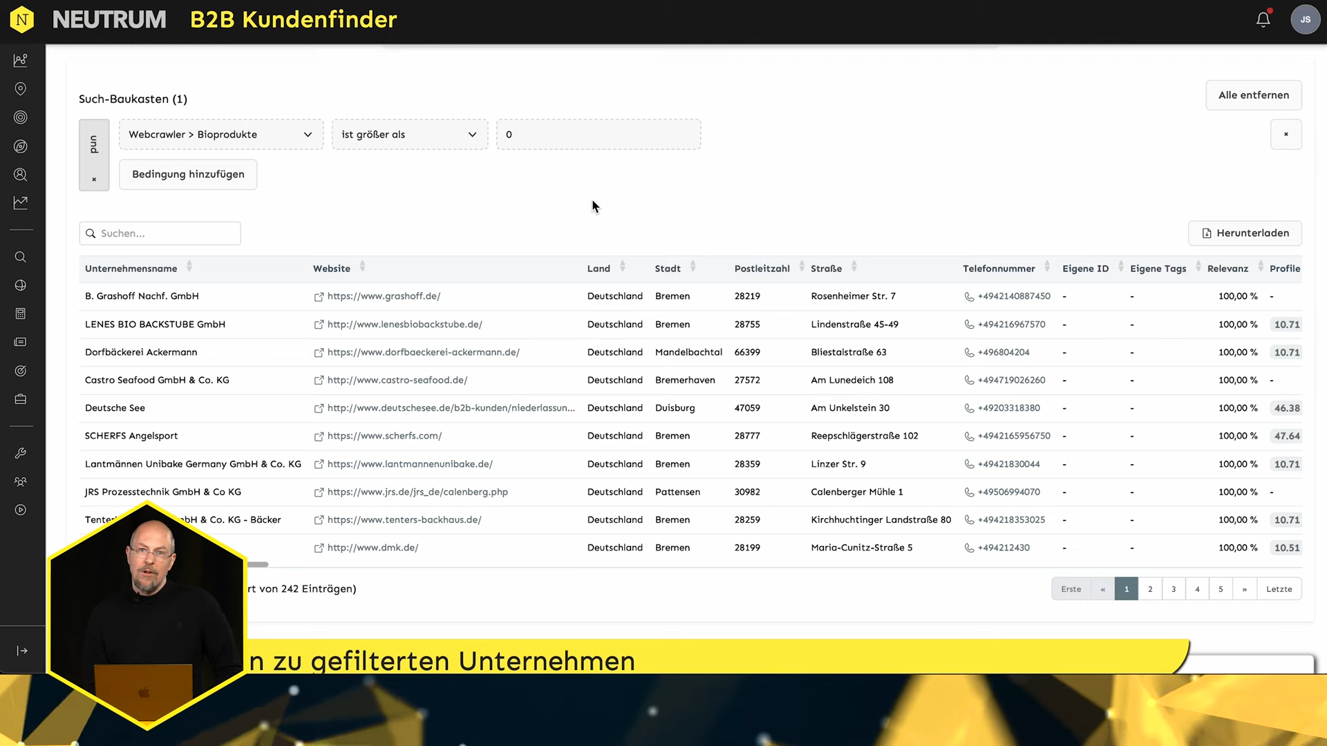Select the Deutsche See company name
Viewport: 1327px width, 746px height.
coord(115,408)
